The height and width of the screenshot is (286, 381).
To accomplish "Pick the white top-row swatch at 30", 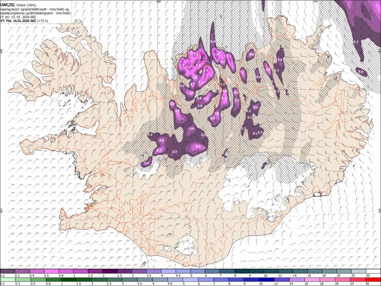I will coord(373,271).
